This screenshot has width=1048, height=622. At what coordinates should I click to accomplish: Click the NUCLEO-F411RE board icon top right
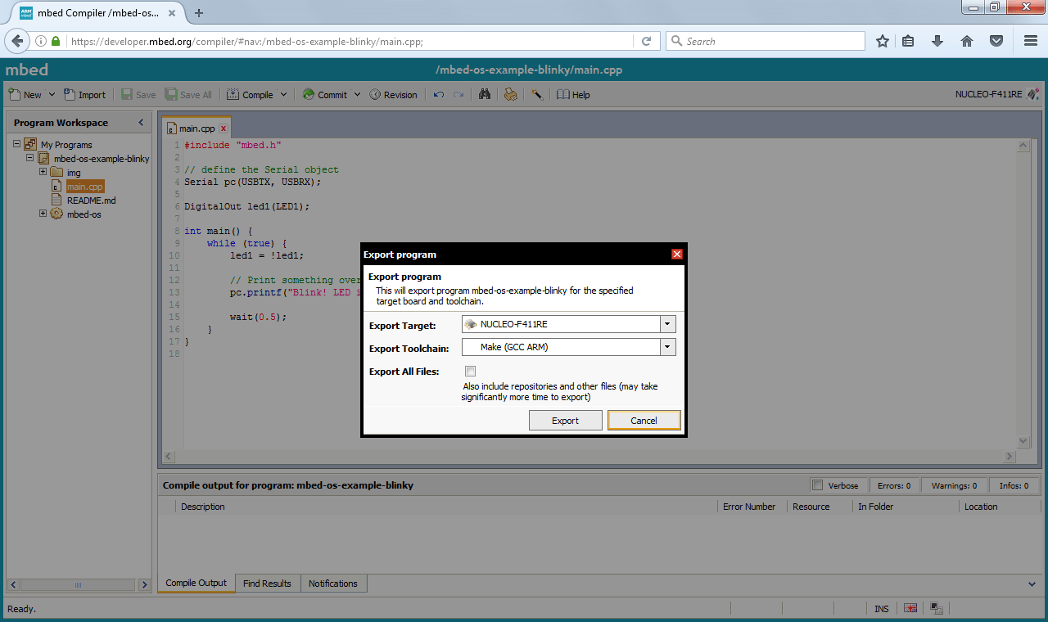point(1032,94)
